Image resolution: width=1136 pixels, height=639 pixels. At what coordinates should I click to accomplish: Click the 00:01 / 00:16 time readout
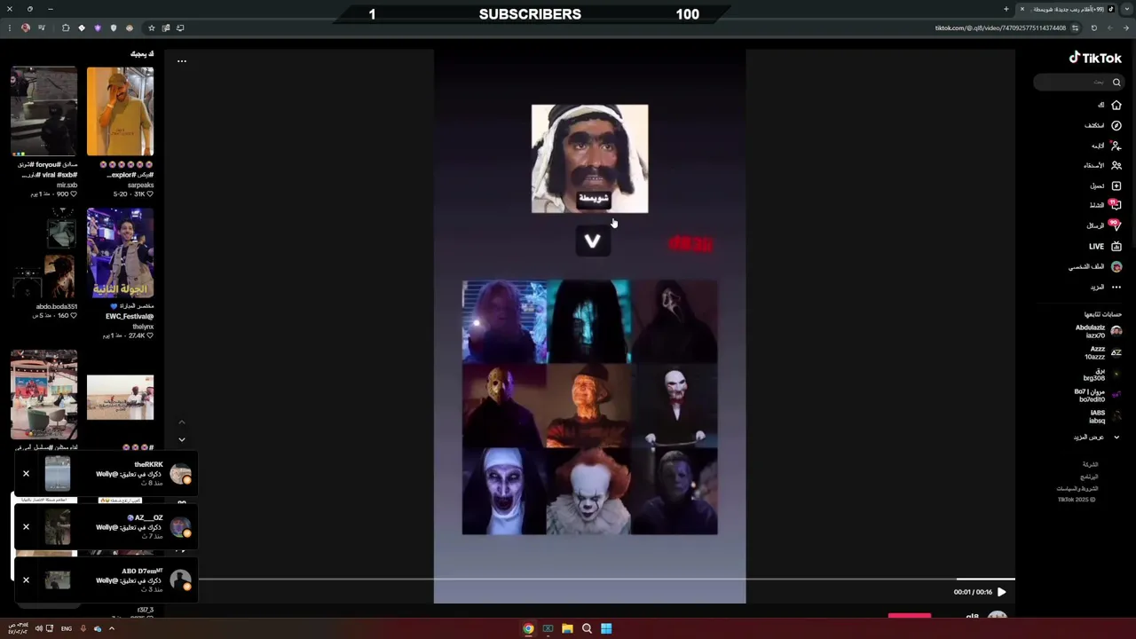pyautogui.click(x=973, y=592)
